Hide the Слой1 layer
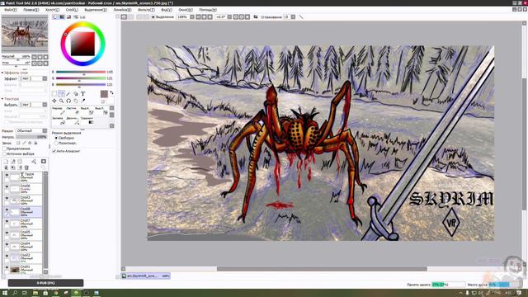The image size is (528, 297). coord(7,267)
